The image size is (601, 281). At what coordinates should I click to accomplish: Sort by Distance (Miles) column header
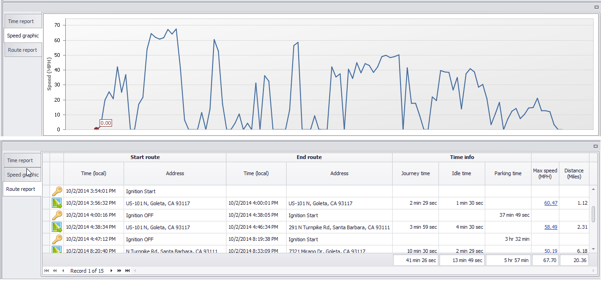574,173
